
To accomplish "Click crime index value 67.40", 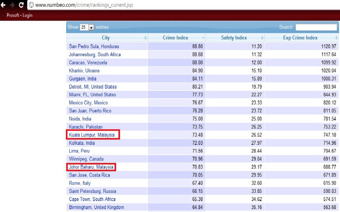I will 198,183.
